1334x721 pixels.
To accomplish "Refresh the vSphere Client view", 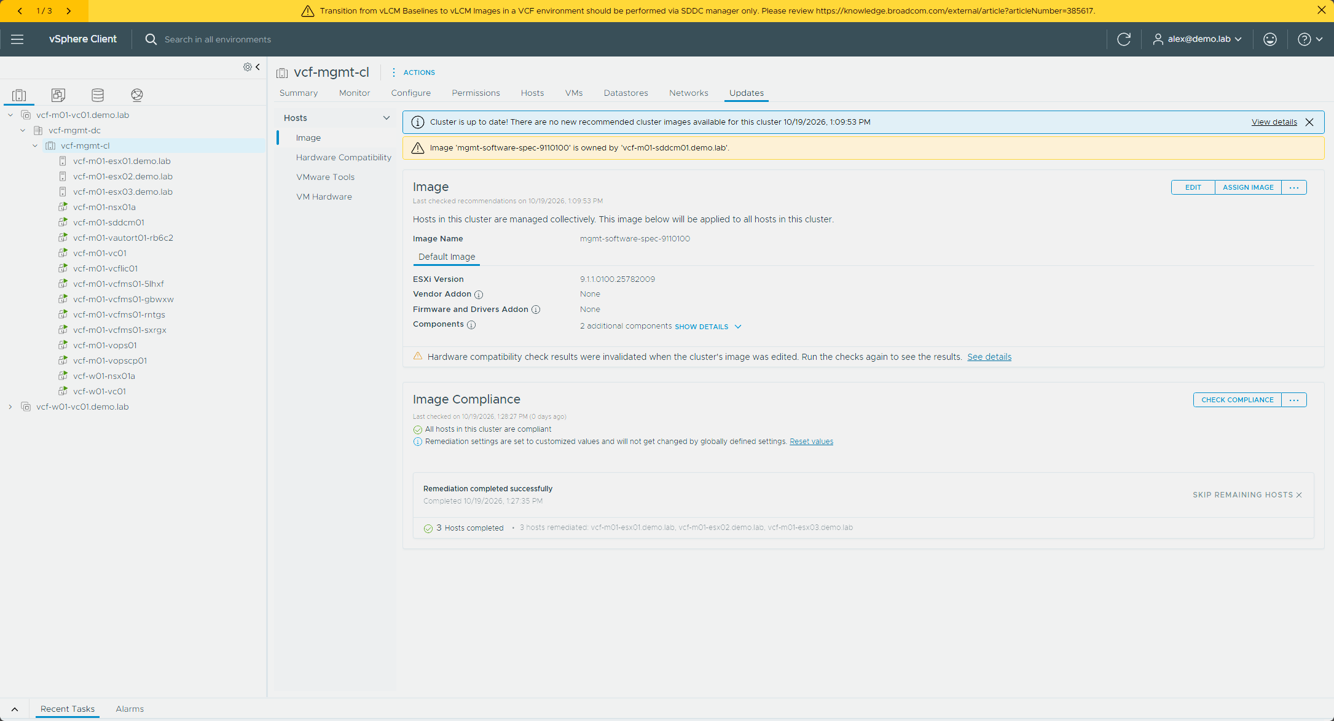I will pos(1124,39).
